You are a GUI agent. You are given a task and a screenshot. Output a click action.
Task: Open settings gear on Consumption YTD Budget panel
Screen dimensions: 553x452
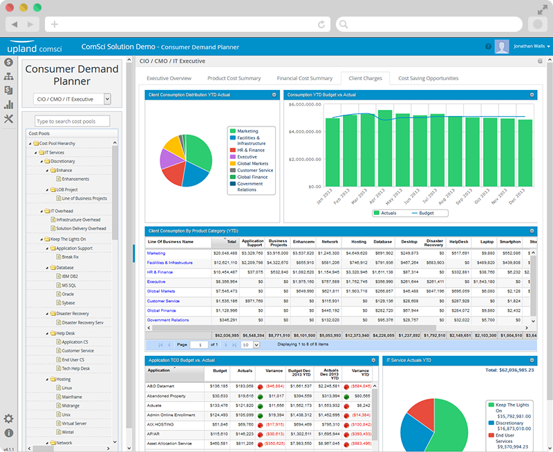(x=531, y=95)
